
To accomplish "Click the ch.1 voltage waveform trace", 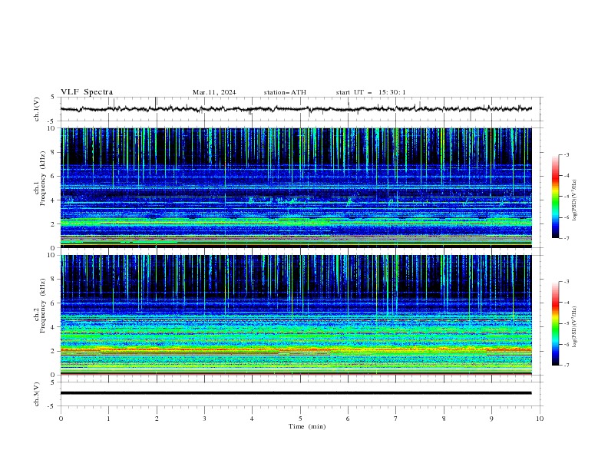I will [296, 109].
